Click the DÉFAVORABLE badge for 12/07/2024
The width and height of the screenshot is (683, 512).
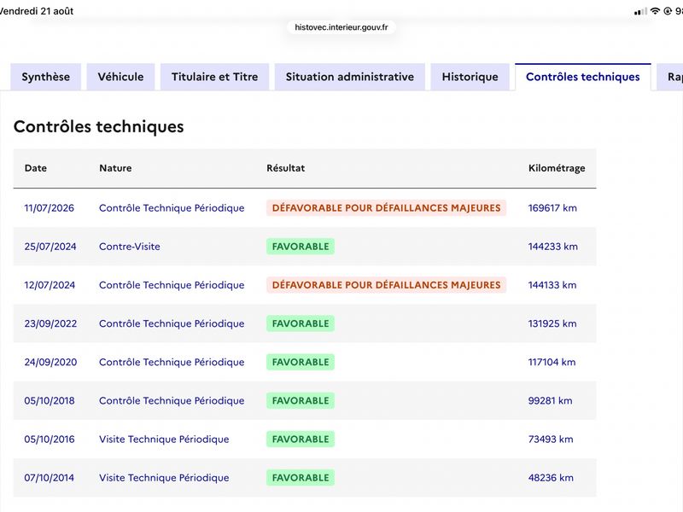[387, 285]
